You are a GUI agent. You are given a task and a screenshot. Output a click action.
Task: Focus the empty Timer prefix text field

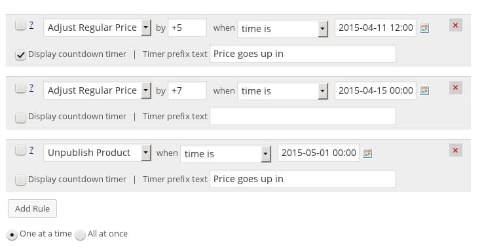(303, 116)
